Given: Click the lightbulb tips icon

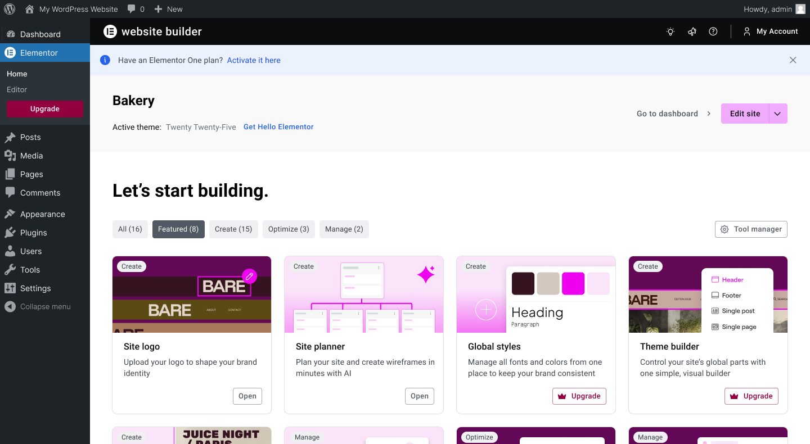Looking at the screenshot, I should point(670,31).
